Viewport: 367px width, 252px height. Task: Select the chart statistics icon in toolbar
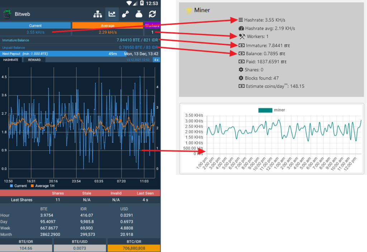click(112, 14)
